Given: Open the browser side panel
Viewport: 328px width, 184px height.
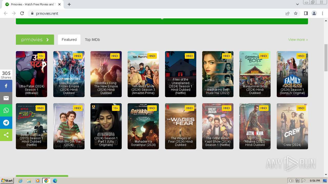Looking at the screenshot, I should (306, 13).
